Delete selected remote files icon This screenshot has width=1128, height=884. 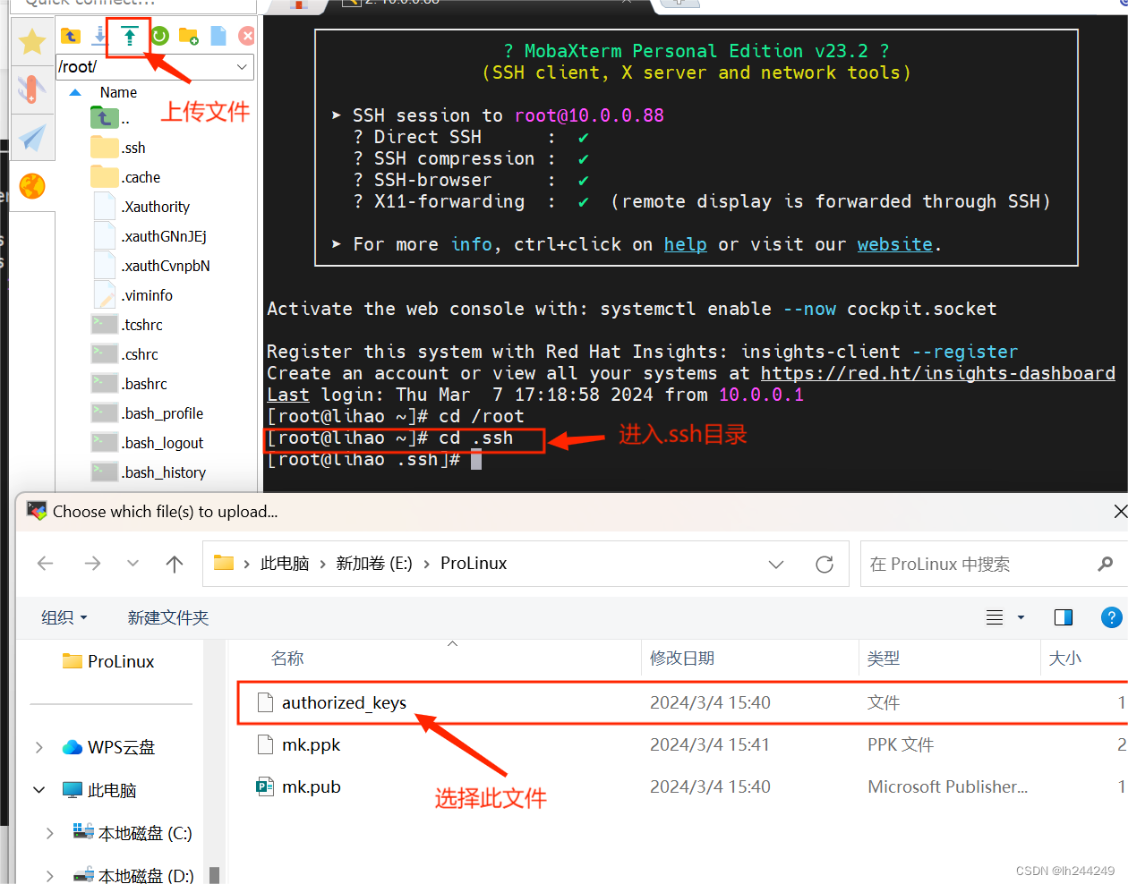click(247, 36)
